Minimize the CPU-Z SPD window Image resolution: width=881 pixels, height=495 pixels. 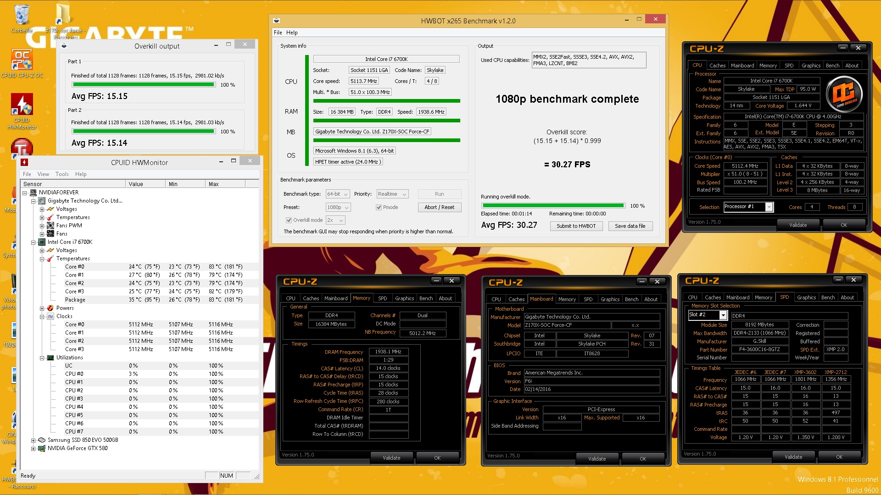pyautogui.click(x=838, y=280)
